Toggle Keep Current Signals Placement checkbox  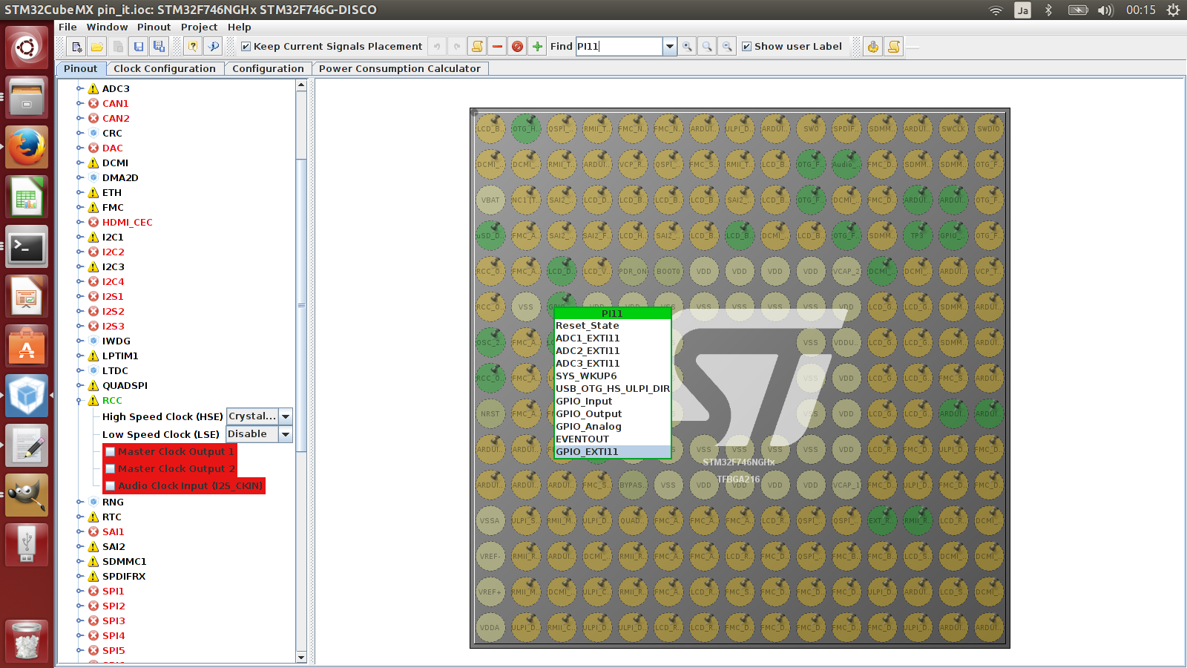click(x=246, y=47)
